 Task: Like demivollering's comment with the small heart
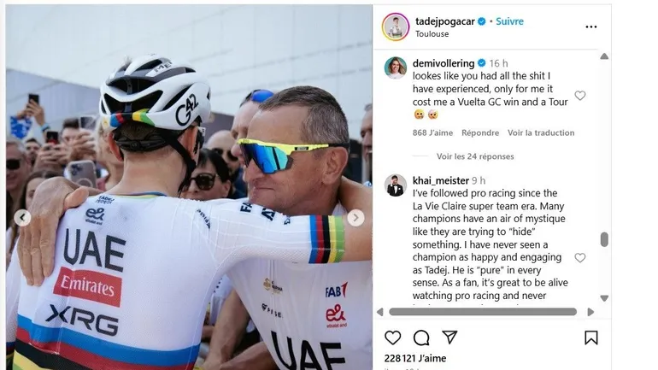click(580, 96)
